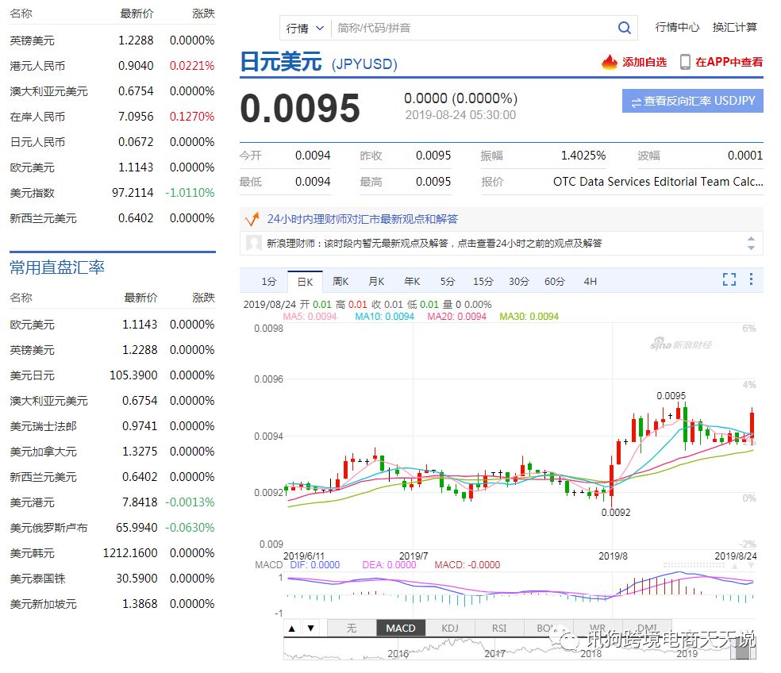Image resolution: width=781 pixels, height=673 pixels.
Task: Click the advisor avatar in news ticker
Action: tap(254, 243)
